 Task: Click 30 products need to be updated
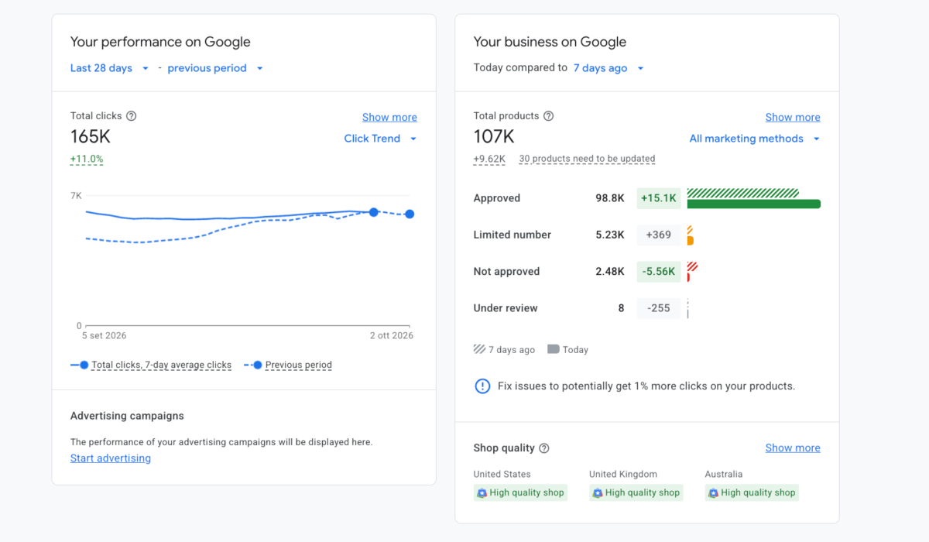[587, 159]
